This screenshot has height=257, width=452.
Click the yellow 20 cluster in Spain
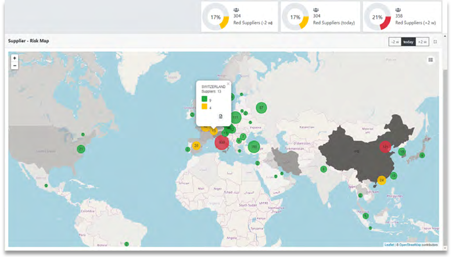pos(196,145)
